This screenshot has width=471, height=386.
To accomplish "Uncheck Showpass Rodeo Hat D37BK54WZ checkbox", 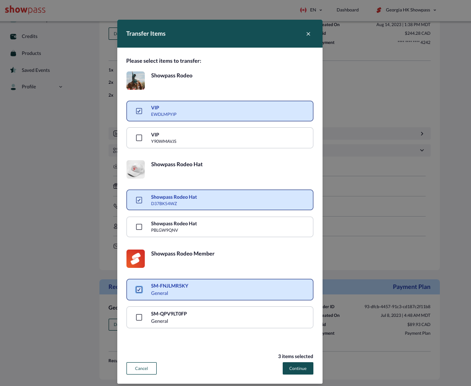I will click(x=139, y=200).
